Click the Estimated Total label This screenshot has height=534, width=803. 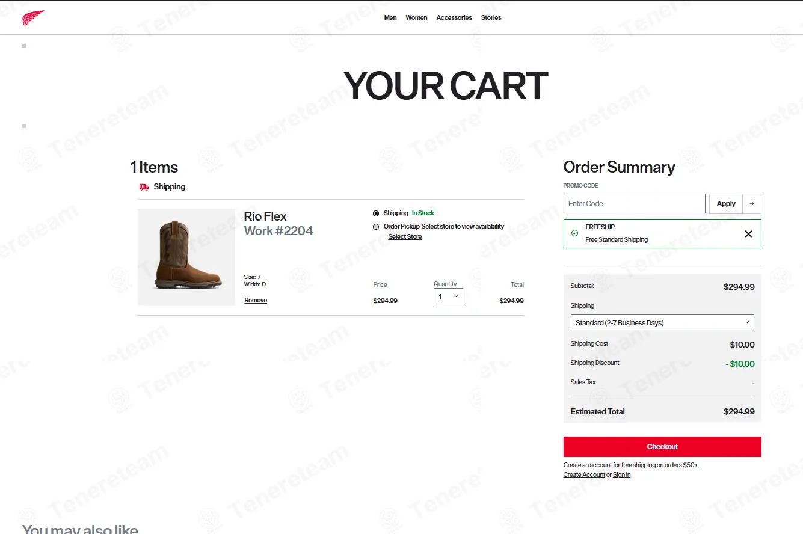pyautogui.click(x=597, y=412)
